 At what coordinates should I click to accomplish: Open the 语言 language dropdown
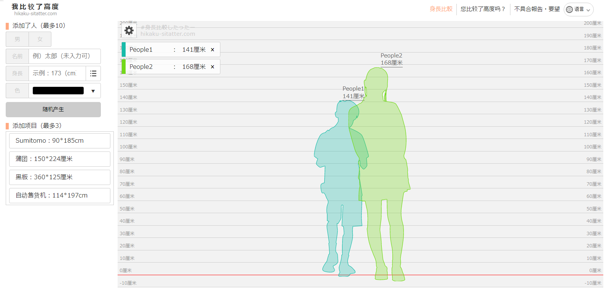click(x=579, y=10)
